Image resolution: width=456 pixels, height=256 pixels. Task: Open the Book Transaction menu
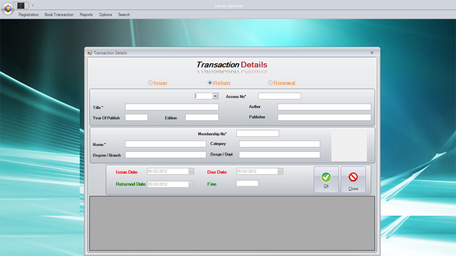pos(59,15)
